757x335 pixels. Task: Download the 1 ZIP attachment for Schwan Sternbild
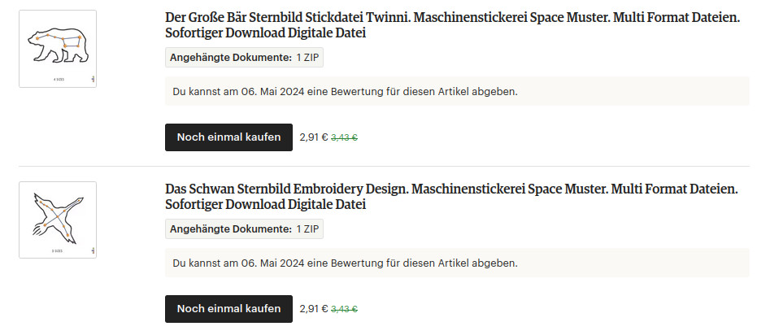coord(244,228)
